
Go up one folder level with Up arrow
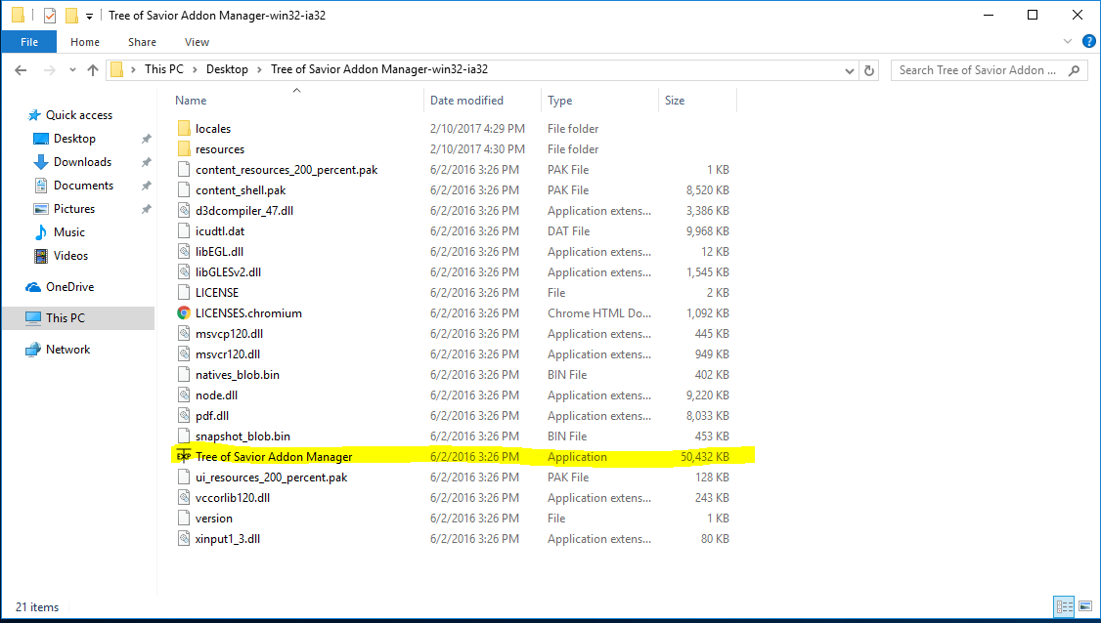tap(93, 70)
